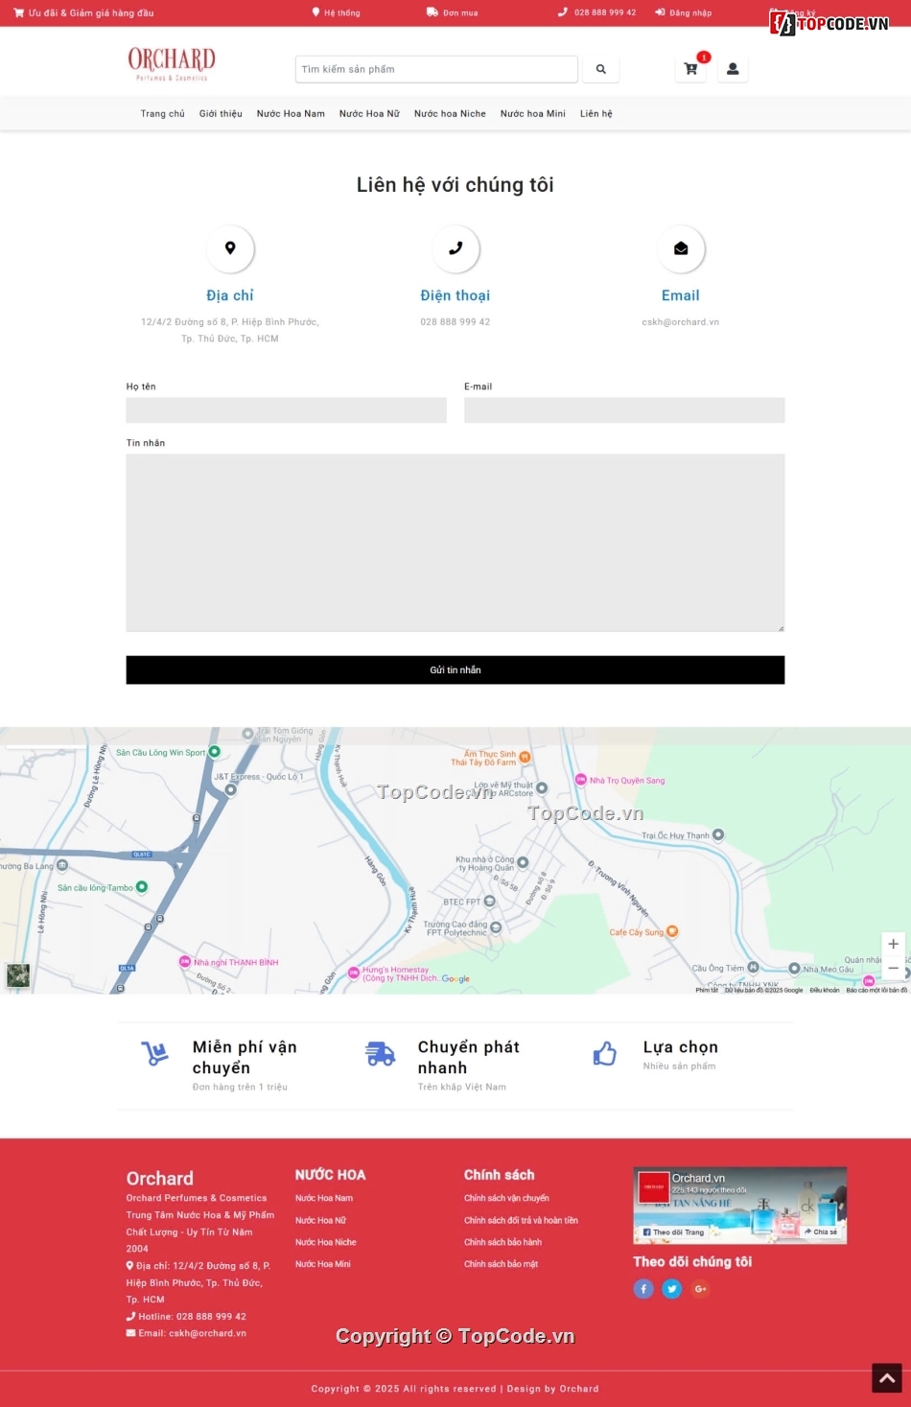Open Nước Hoa Nam menu item
911x1407 pixels.
click(x=291, y=113)
